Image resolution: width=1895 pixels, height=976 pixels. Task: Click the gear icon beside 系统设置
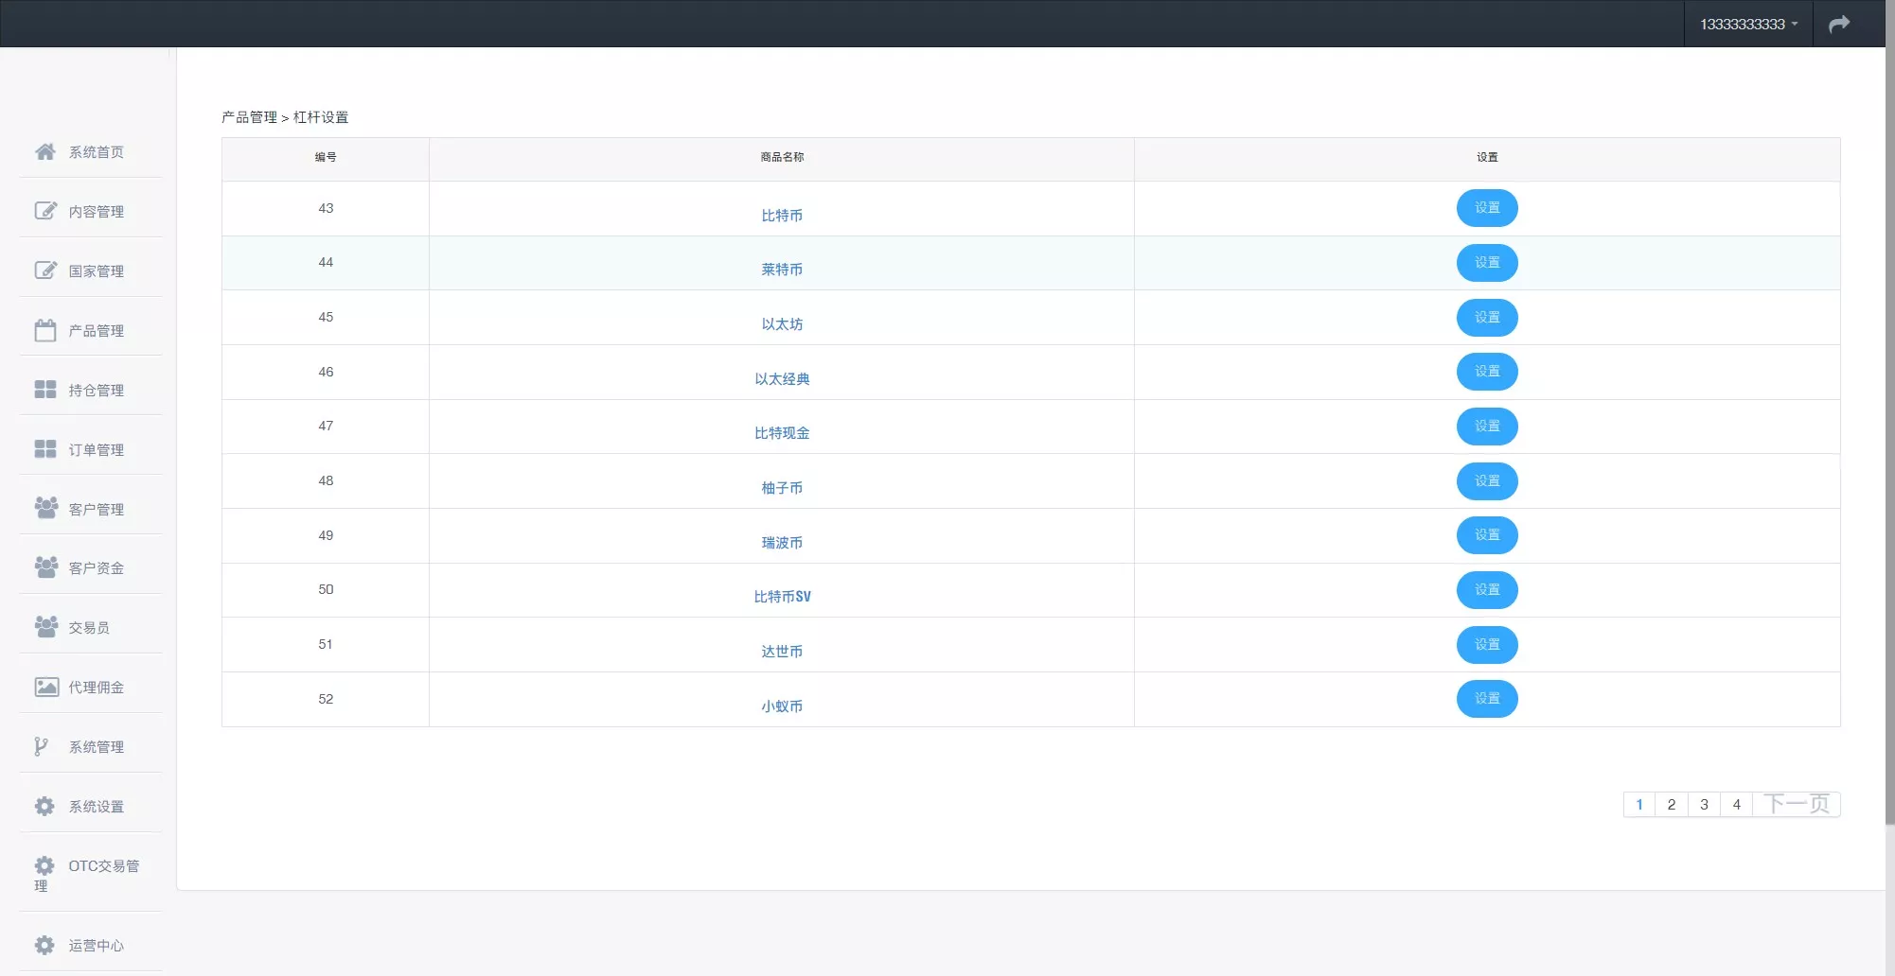coord(44,806)
